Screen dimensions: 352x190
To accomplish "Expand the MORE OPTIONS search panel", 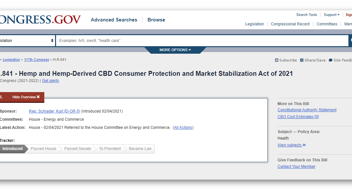I will [x=175, y=50].
